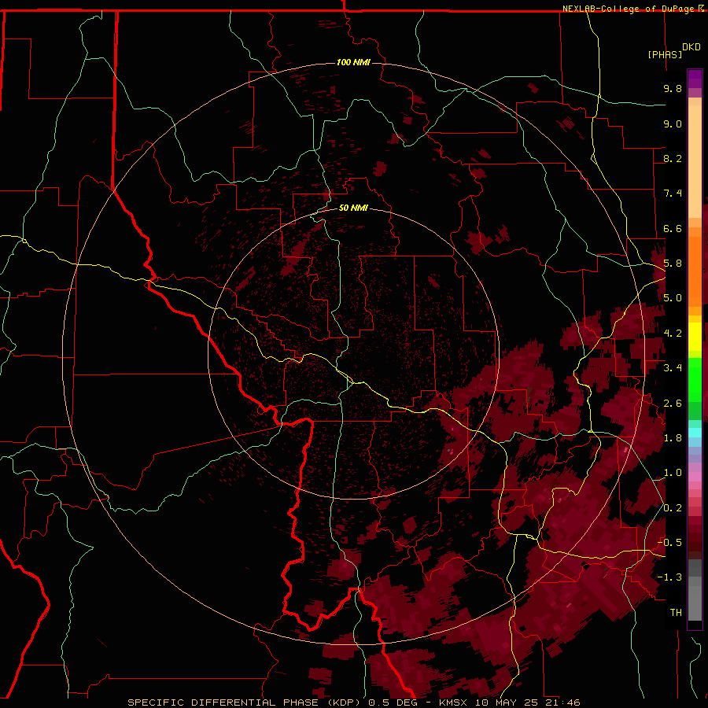Click the '[PHAS]' legend unit label
The height and width of the screenshot is (708, 708).
point(665,54)
